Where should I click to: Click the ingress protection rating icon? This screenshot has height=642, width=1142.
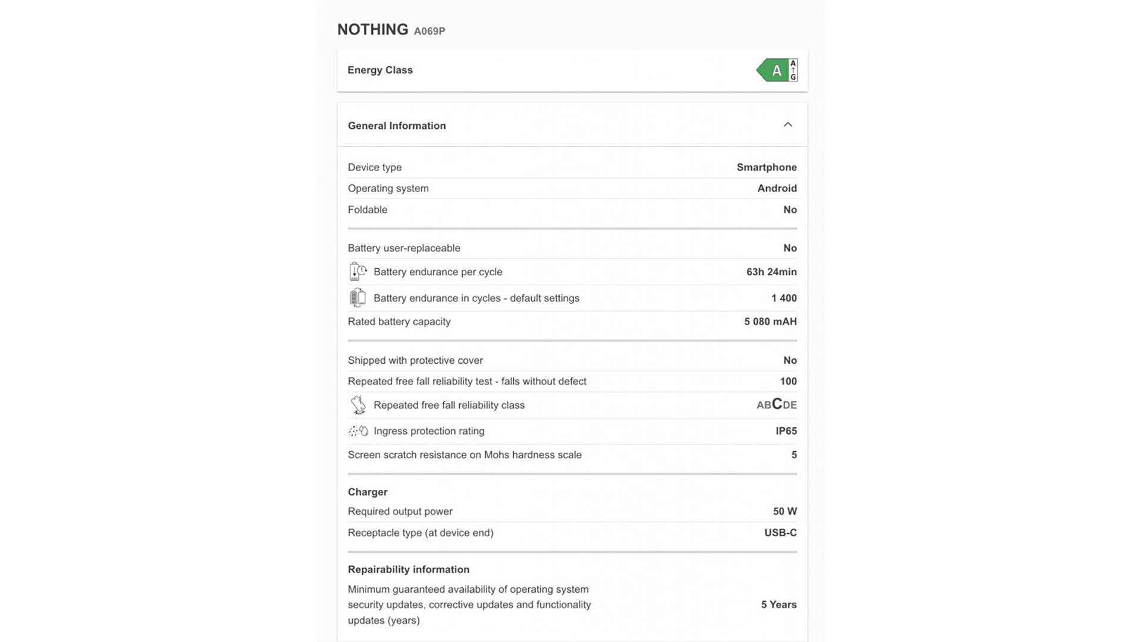coord(358,431)
